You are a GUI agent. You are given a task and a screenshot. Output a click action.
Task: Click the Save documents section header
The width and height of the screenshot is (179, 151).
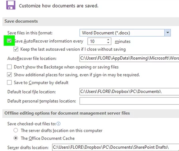(x=91, y=21)
